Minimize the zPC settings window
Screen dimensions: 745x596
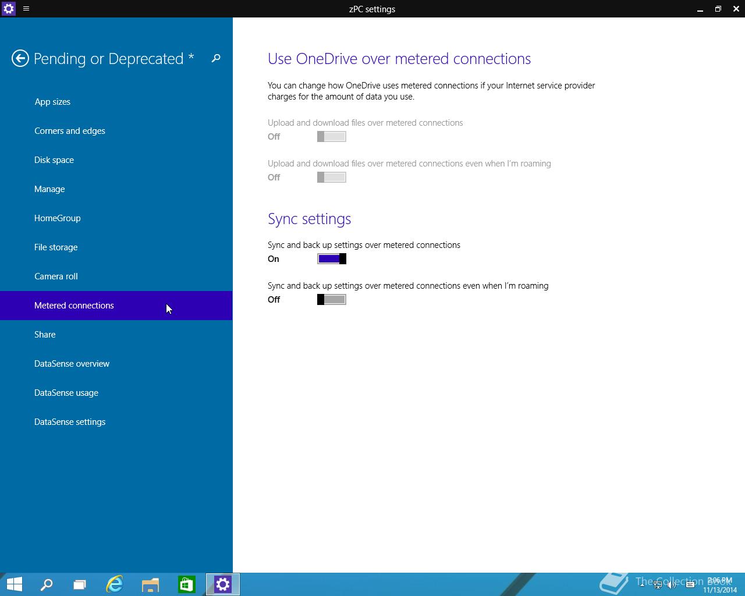700,9
